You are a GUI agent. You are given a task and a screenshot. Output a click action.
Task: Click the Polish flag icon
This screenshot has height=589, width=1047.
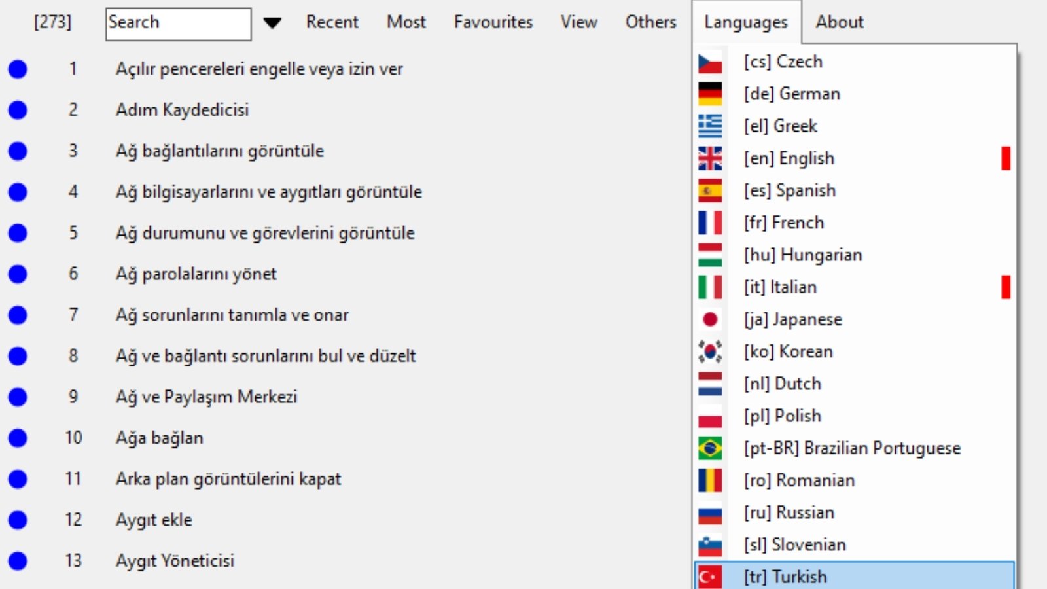710,416
